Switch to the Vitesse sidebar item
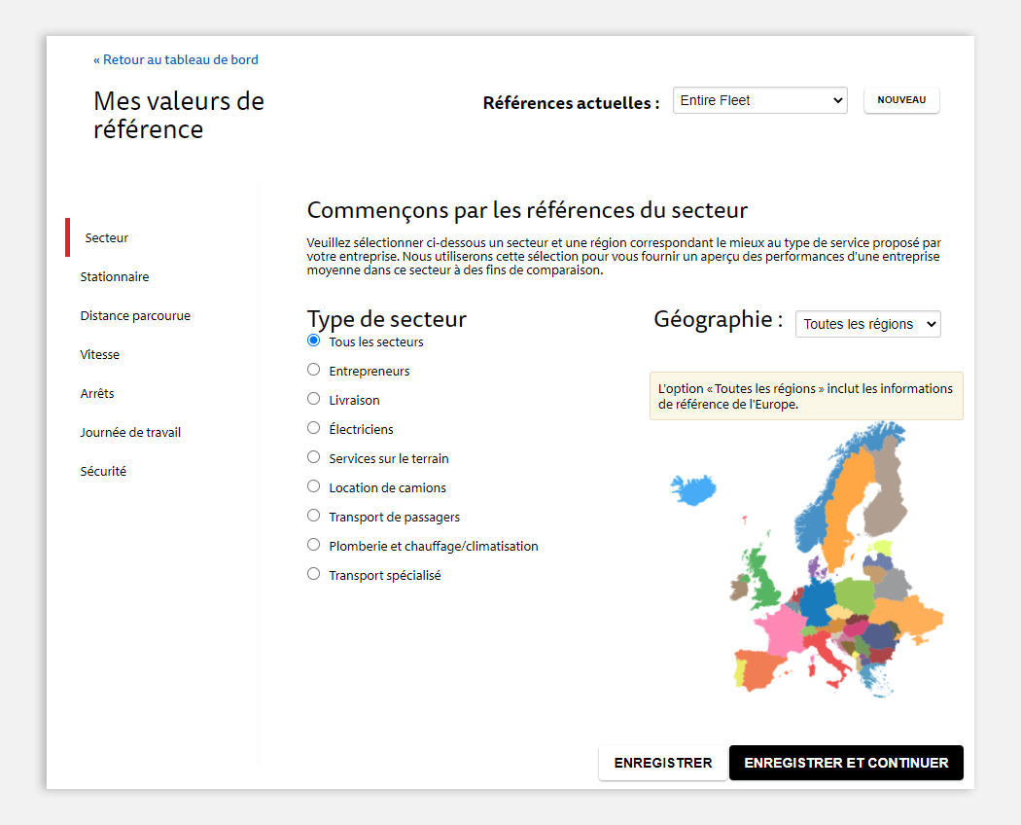 [99, 355]
